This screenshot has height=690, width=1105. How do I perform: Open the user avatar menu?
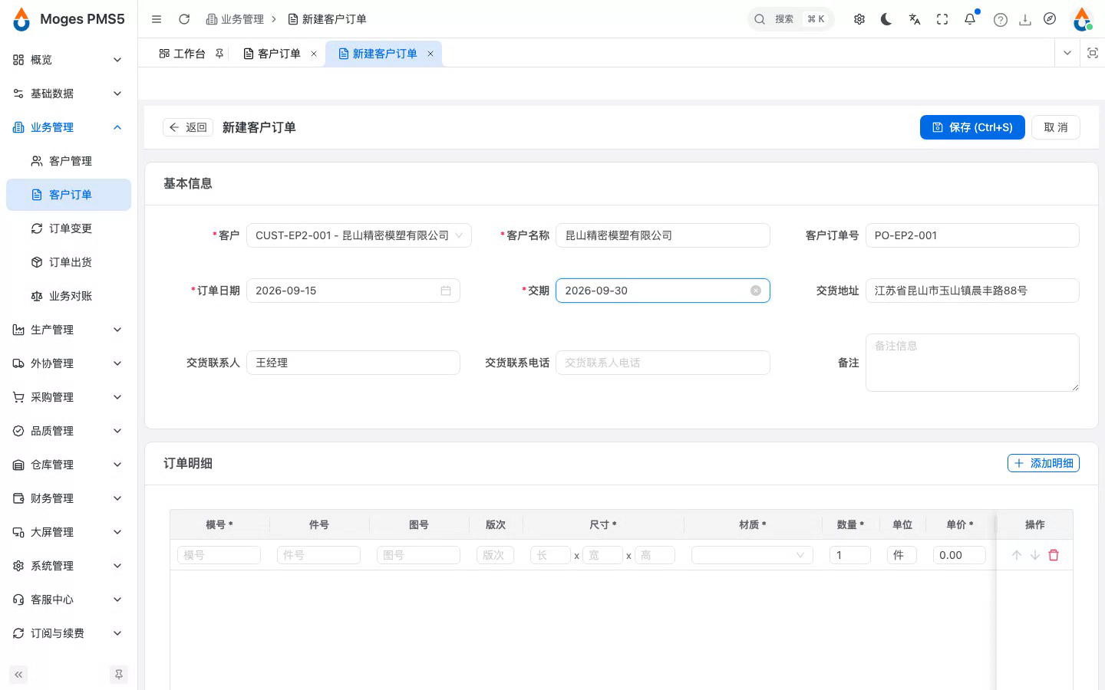point(1083,19)
